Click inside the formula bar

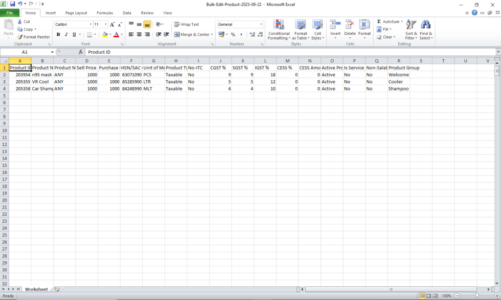tap(196, 52)
